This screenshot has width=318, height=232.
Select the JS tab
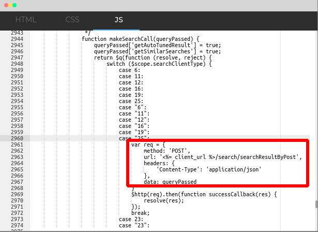click(x=118, y=20)
